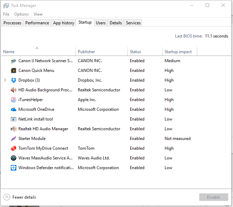
Task: Open the Performance tab
Action: 37,23
